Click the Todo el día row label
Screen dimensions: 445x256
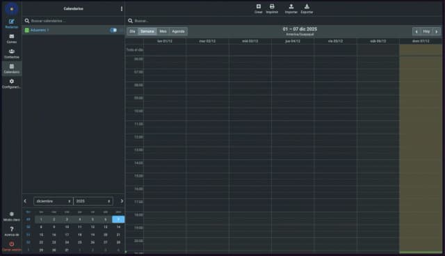pyautogui.click(x=135, y=50)
